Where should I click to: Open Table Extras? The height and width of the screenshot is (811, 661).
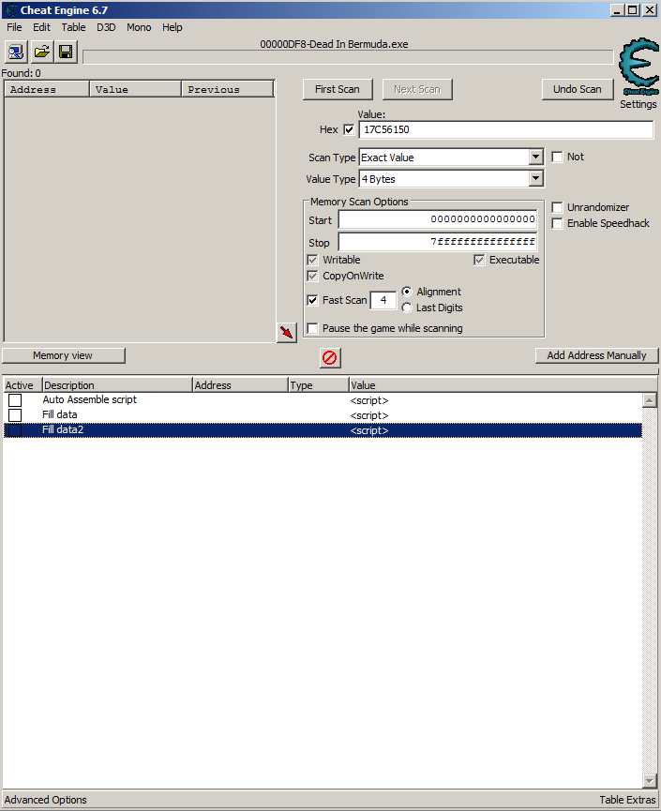[x=627, y=800]
